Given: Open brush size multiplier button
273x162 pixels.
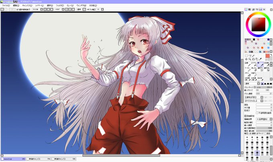Looking at the screenshot, I should [255, 87].
